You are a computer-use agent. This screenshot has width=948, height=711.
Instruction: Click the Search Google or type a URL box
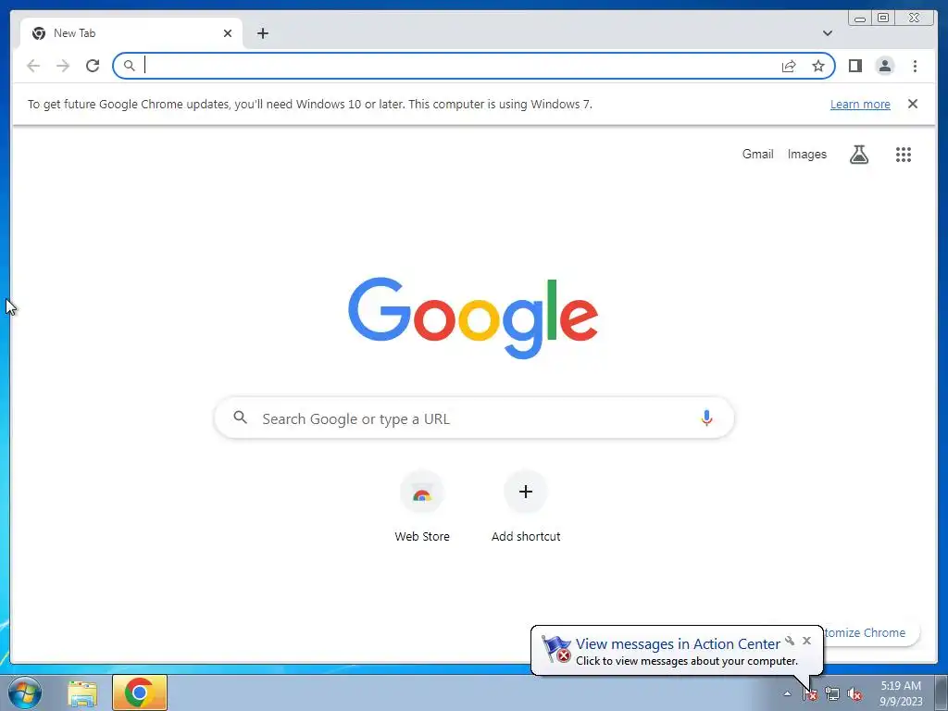point(474,418)
